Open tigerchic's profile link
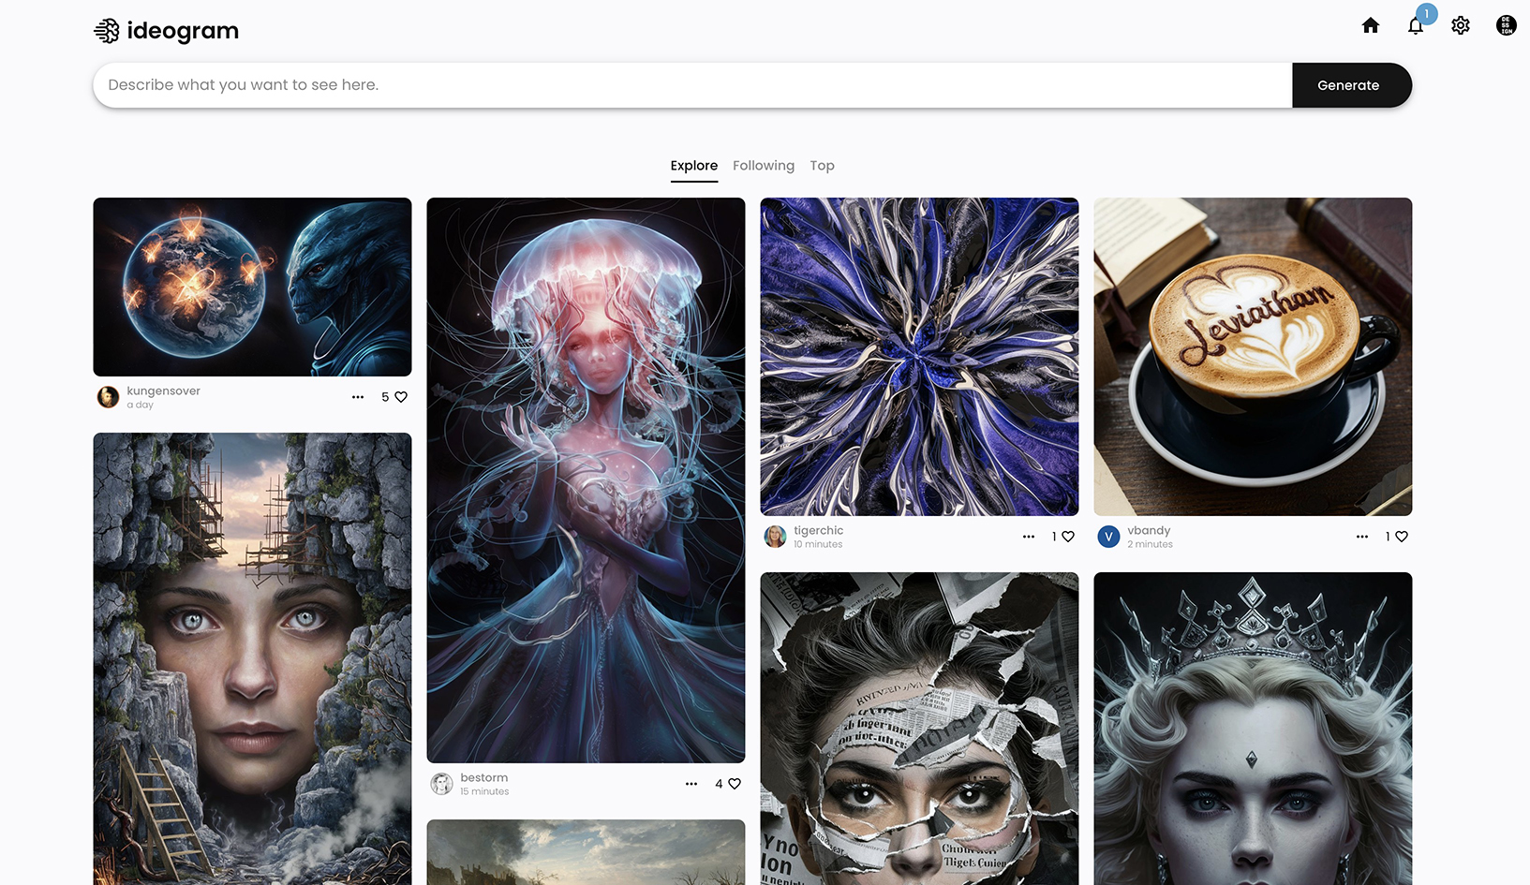Image resolution: width=1530 pixels, height=885 pixels. [x=818, y=530]
